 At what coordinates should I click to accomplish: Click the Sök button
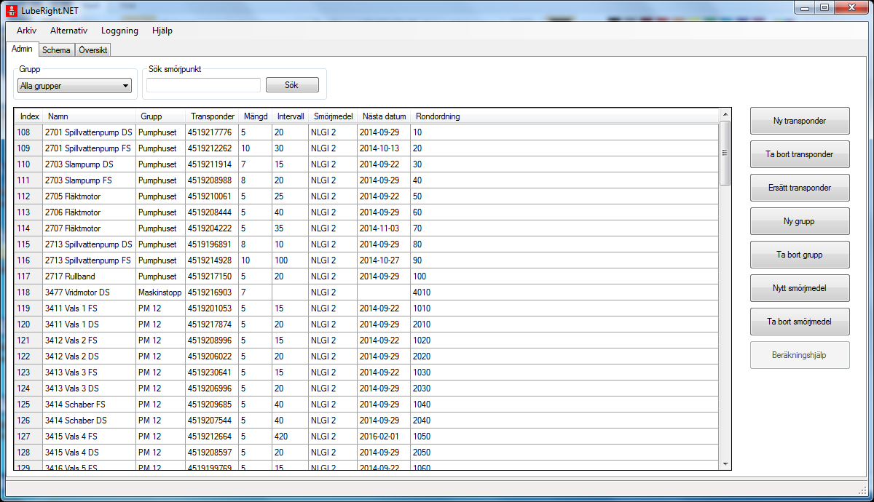pyautogui.click(x=292, y=85)
